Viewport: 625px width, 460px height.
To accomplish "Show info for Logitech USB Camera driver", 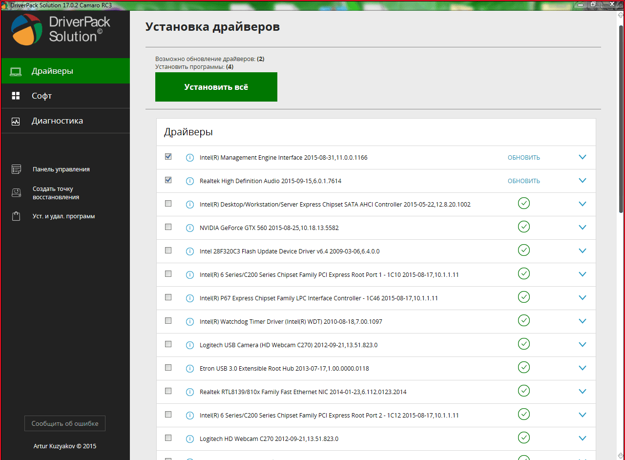I will [x=190, y=345].
